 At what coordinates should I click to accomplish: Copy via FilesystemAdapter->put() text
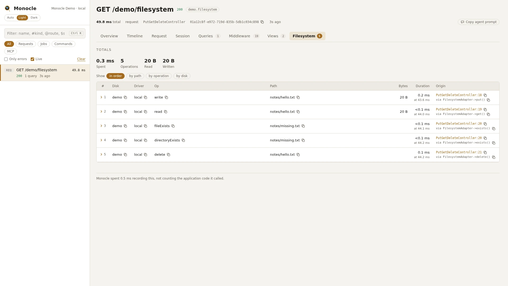(x=488, y=100)
